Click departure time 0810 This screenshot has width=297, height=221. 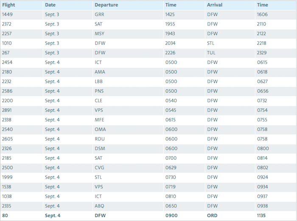171,196
